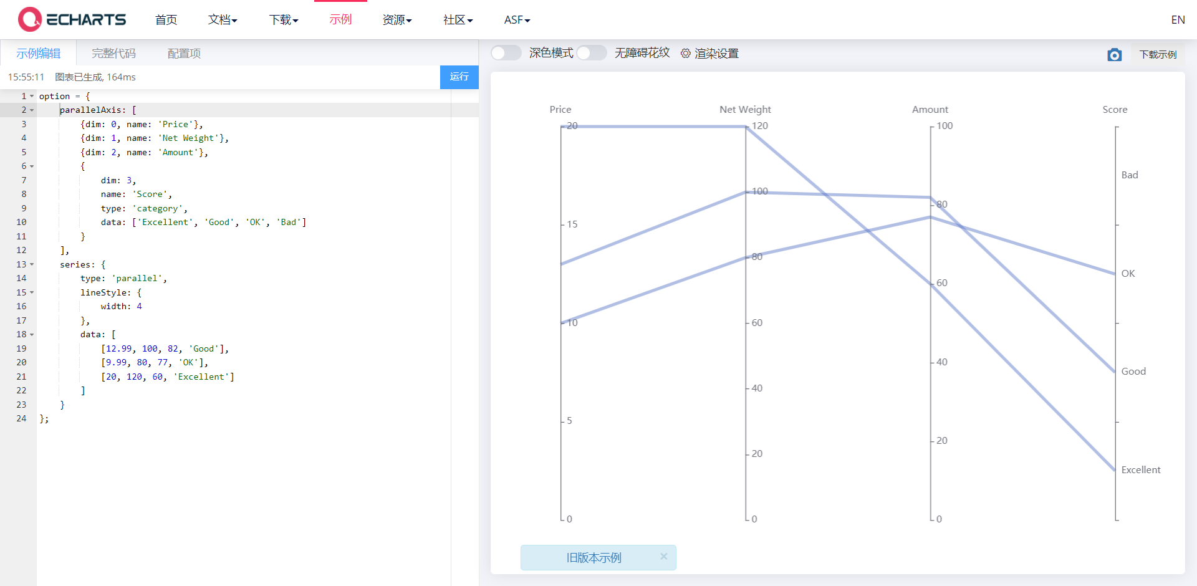The image size is (1197, 586).
Task: Click the OK category label
Action: (x=1128, y=274)
